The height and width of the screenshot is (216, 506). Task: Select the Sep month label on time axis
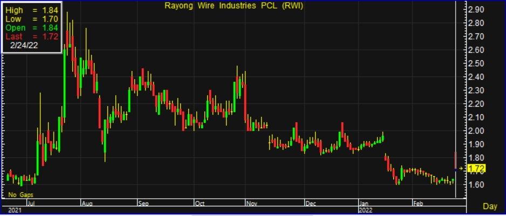point(143,204)
